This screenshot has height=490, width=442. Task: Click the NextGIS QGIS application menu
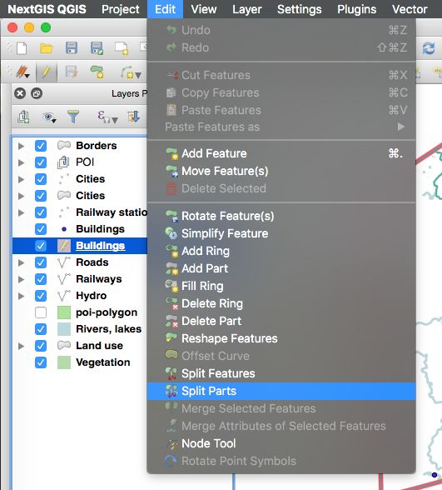[47, 9]
